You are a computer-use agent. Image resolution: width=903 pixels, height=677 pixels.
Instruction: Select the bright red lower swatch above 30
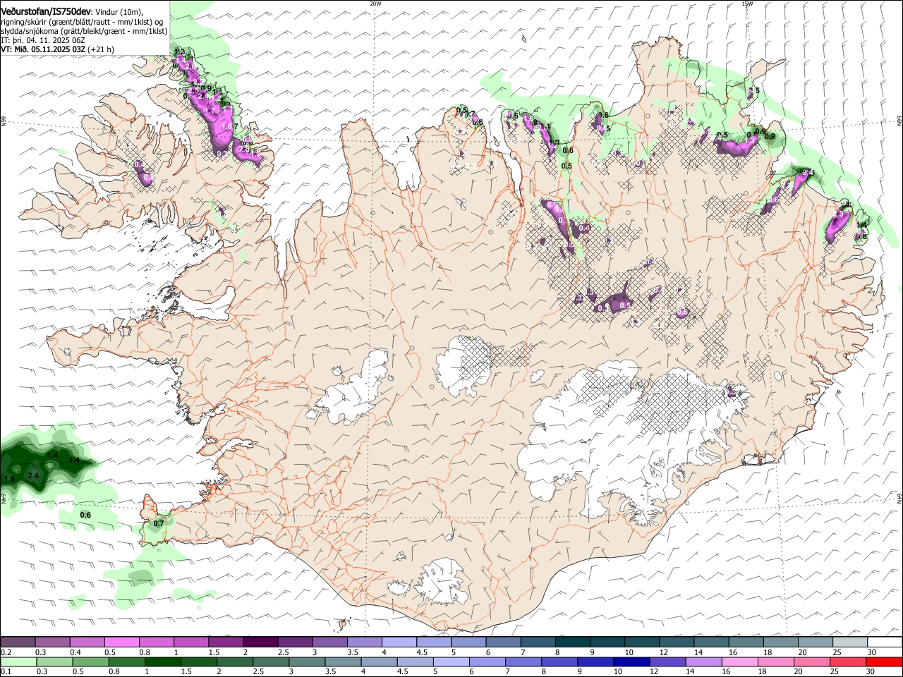(883, 661)
